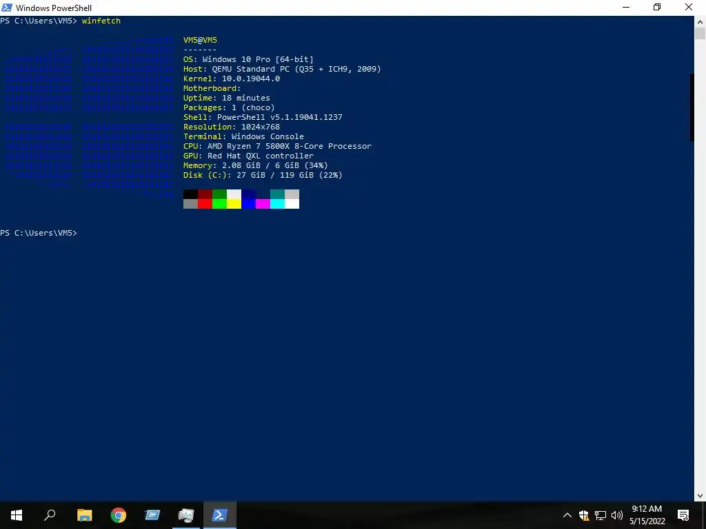706x529 pixels.
Task: Click the teal color block
Action: tap(277, 194)
